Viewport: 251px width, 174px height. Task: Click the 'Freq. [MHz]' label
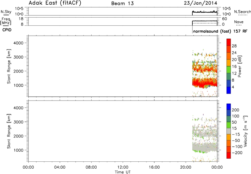tap(6, 21)
